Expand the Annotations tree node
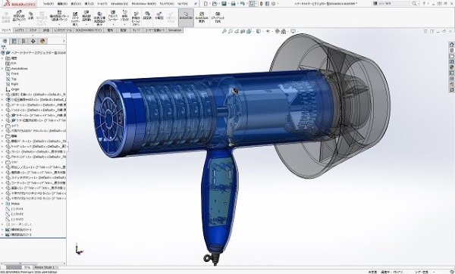This screenshot has width=455, height=274. point(2,69)
